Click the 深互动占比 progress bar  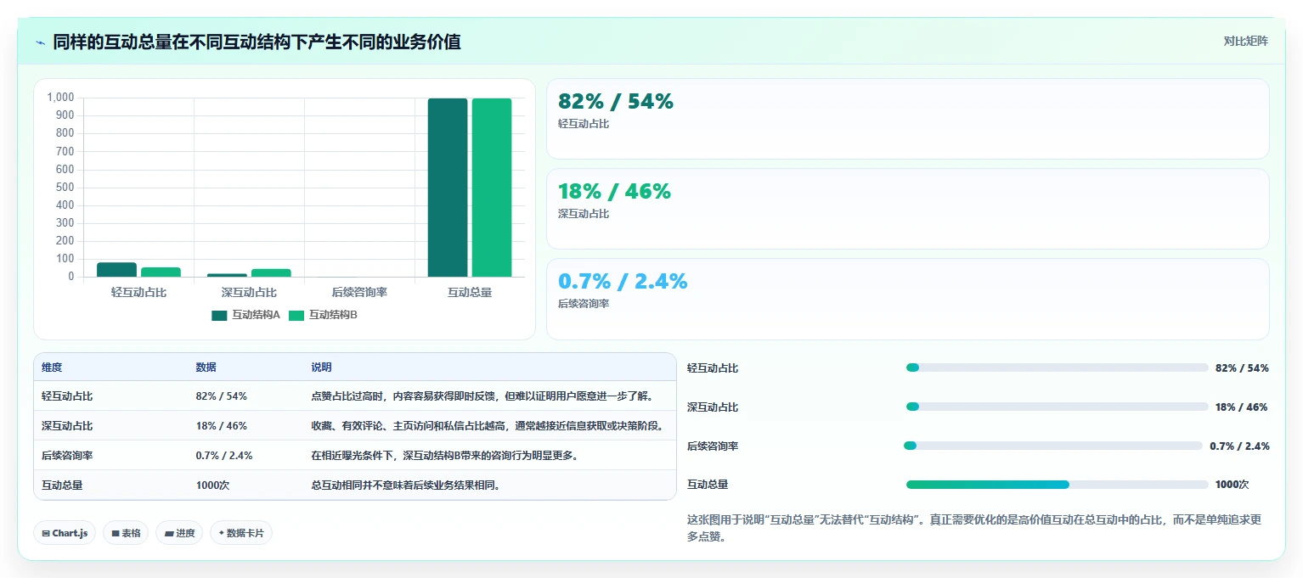click(x=1058, y=407)
